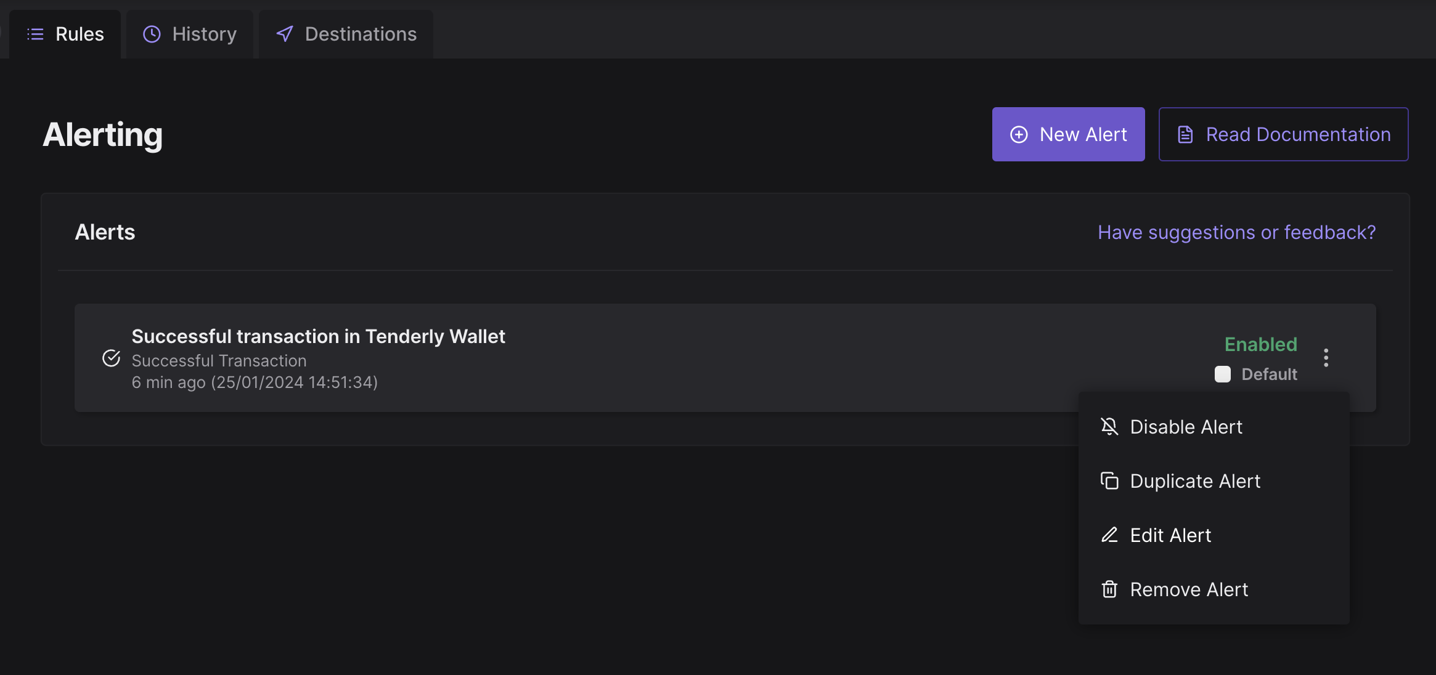Viewport: 1436px width, 675px height.
Task: Click the successful transaction checkmark icon
Action: pyautogui.click(x=111, y=358)
